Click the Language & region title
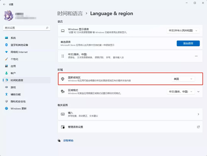 (111, 13)
